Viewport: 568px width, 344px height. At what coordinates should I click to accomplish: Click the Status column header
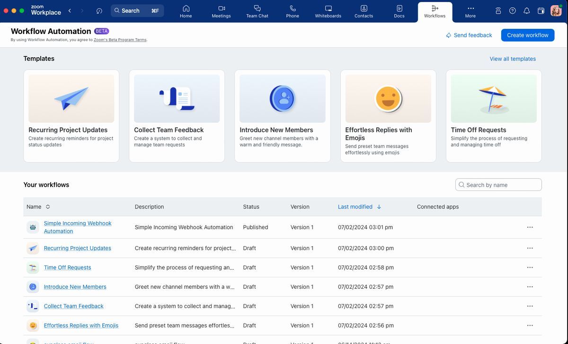coord(251,206)
